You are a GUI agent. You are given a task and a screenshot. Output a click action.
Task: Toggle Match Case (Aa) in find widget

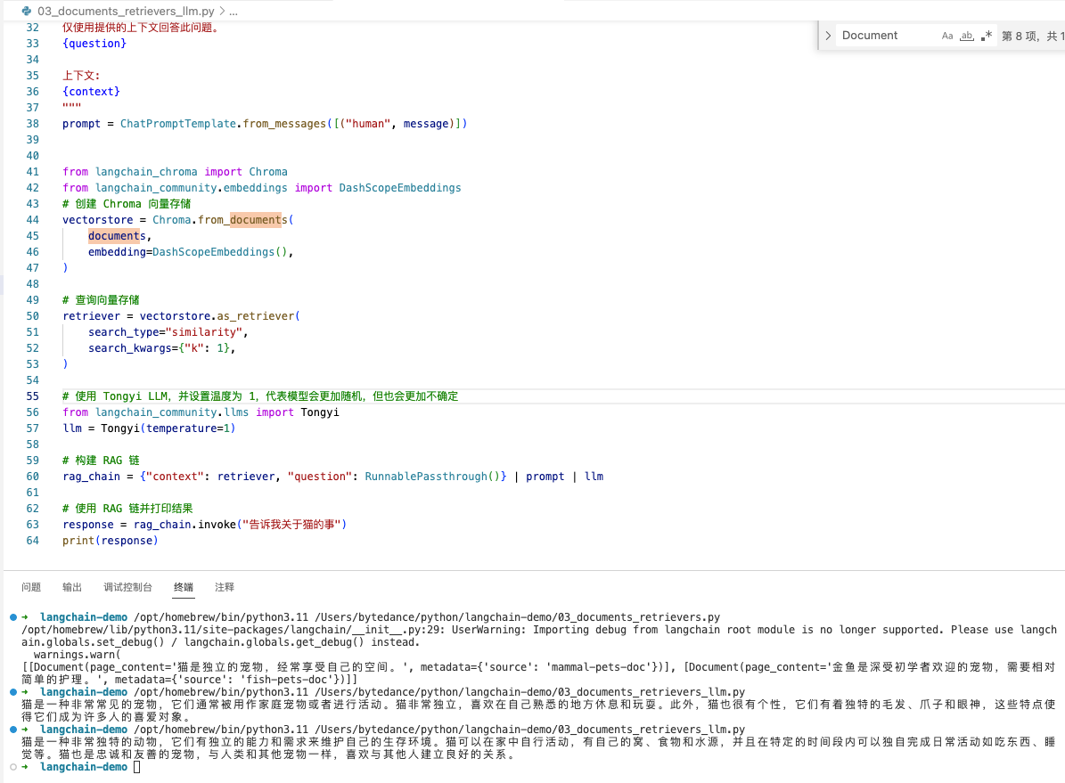(947, 36)
